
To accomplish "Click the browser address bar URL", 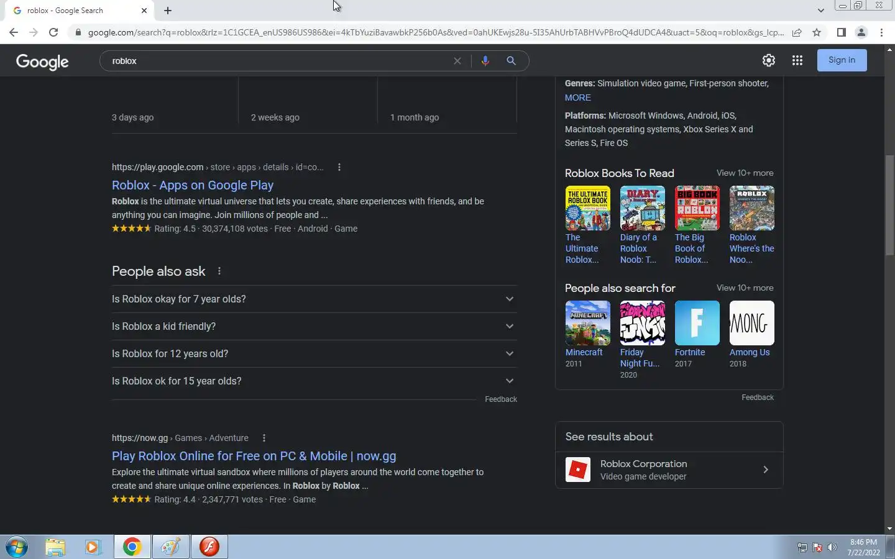I will coord(435,32).
